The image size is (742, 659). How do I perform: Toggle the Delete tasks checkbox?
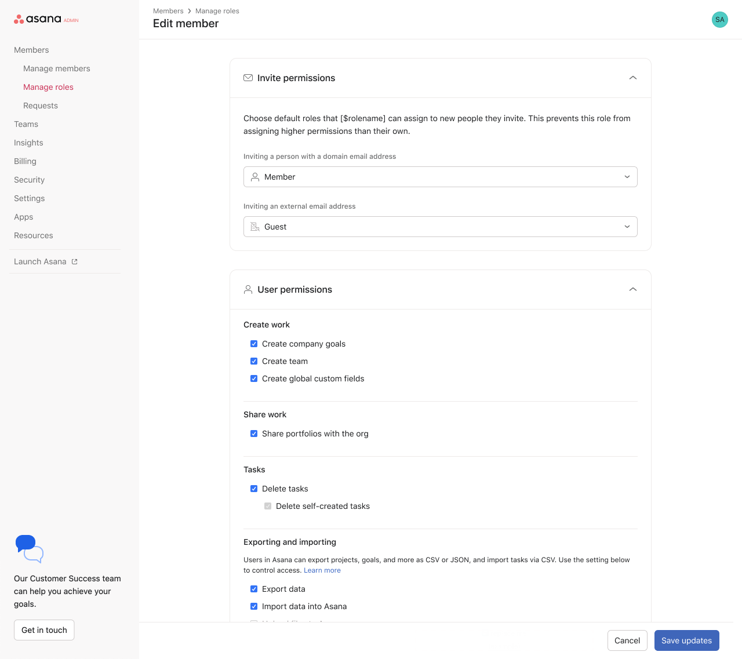tap(254, 489)
